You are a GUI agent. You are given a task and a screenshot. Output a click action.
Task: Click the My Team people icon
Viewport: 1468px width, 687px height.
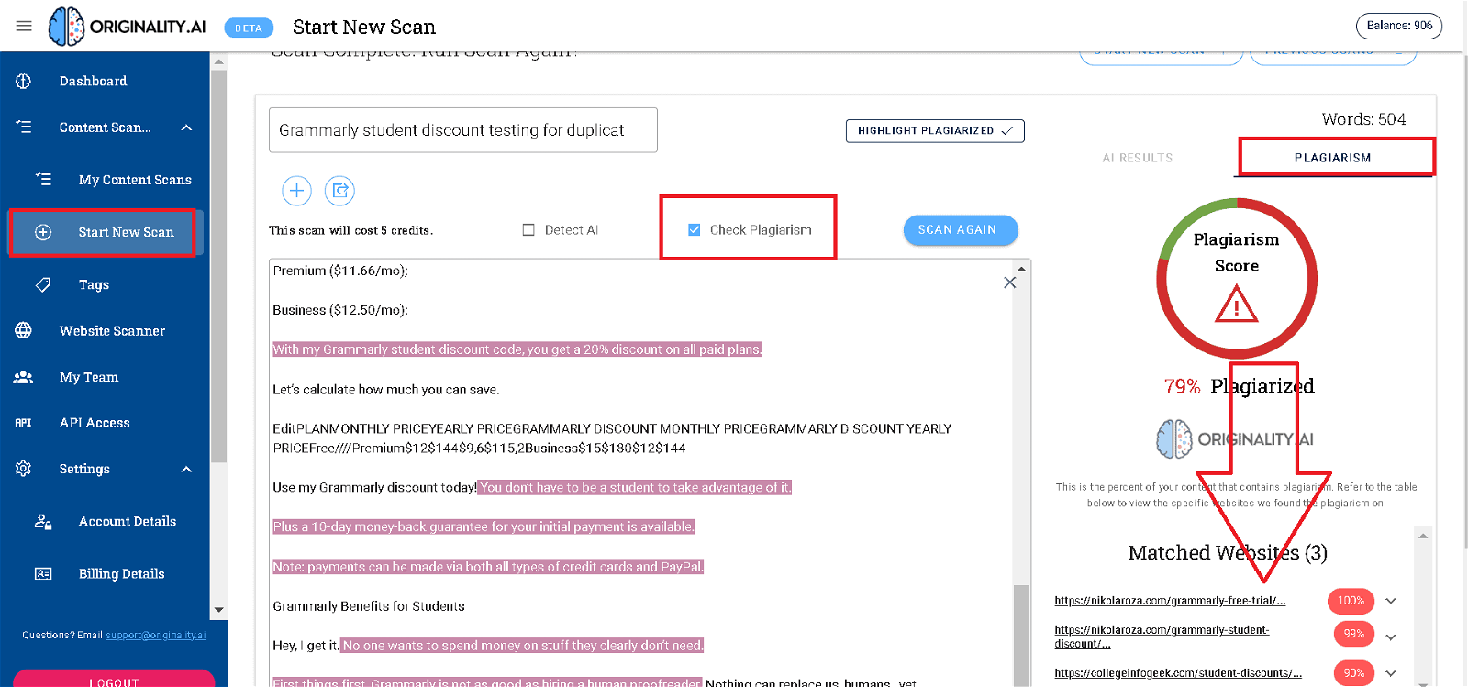(x=24, y=377)
